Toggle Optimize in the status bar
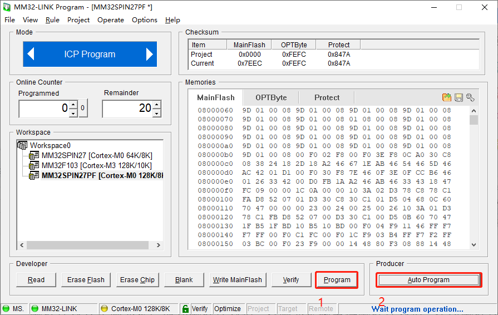 [x=228, y=309]
